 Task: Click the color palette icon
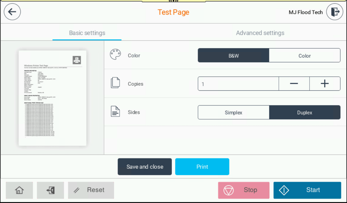[x=115, y=55]
